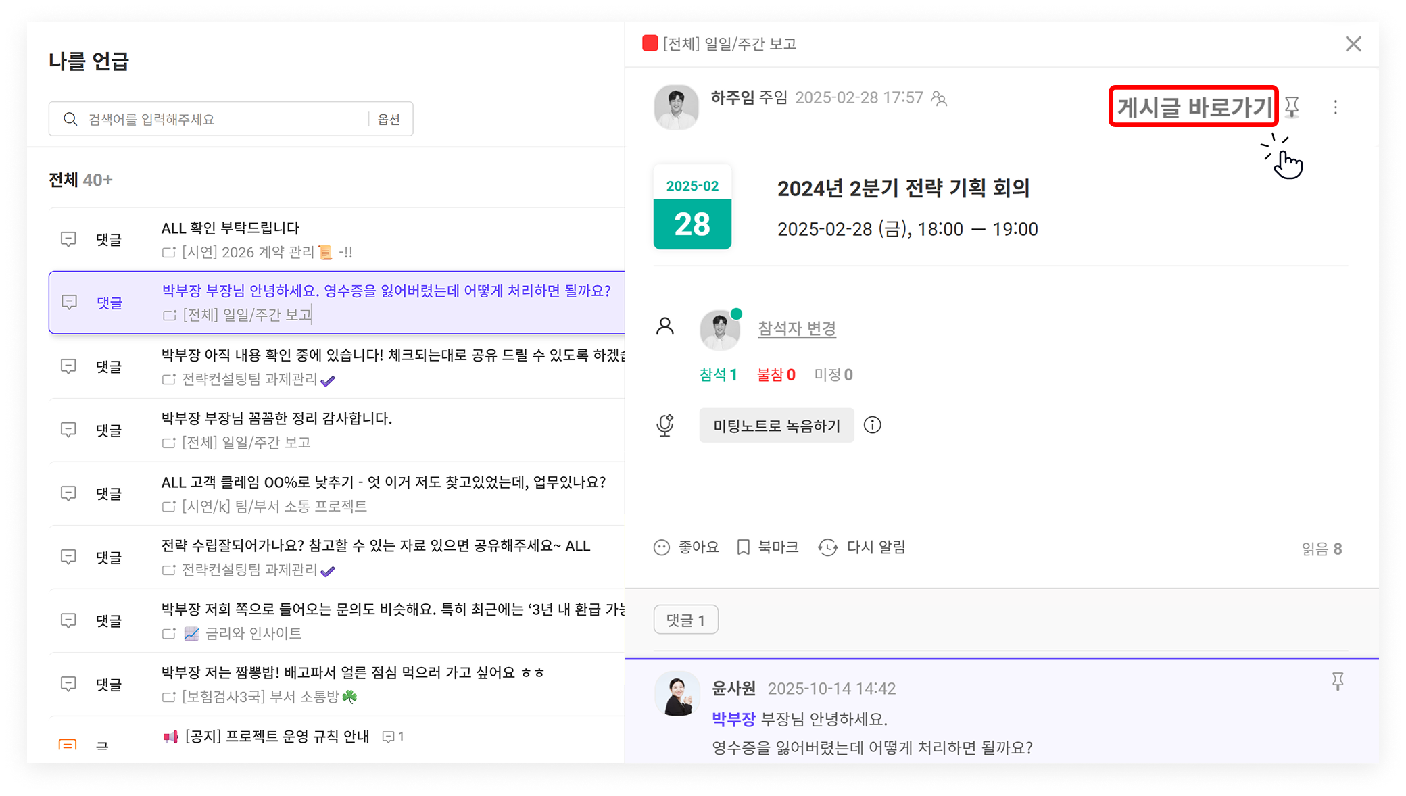The image size is (1406, 796).
Task: Click 미팅노트로 녹음하기 button
Action: 776,426
